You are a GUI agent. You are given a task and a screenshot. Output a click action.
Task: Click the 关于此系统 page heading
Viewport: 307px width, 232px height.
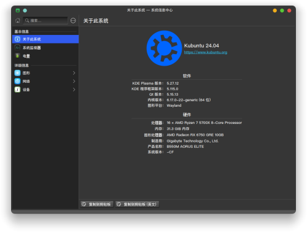pyautogui.click(x=96, y=21)
